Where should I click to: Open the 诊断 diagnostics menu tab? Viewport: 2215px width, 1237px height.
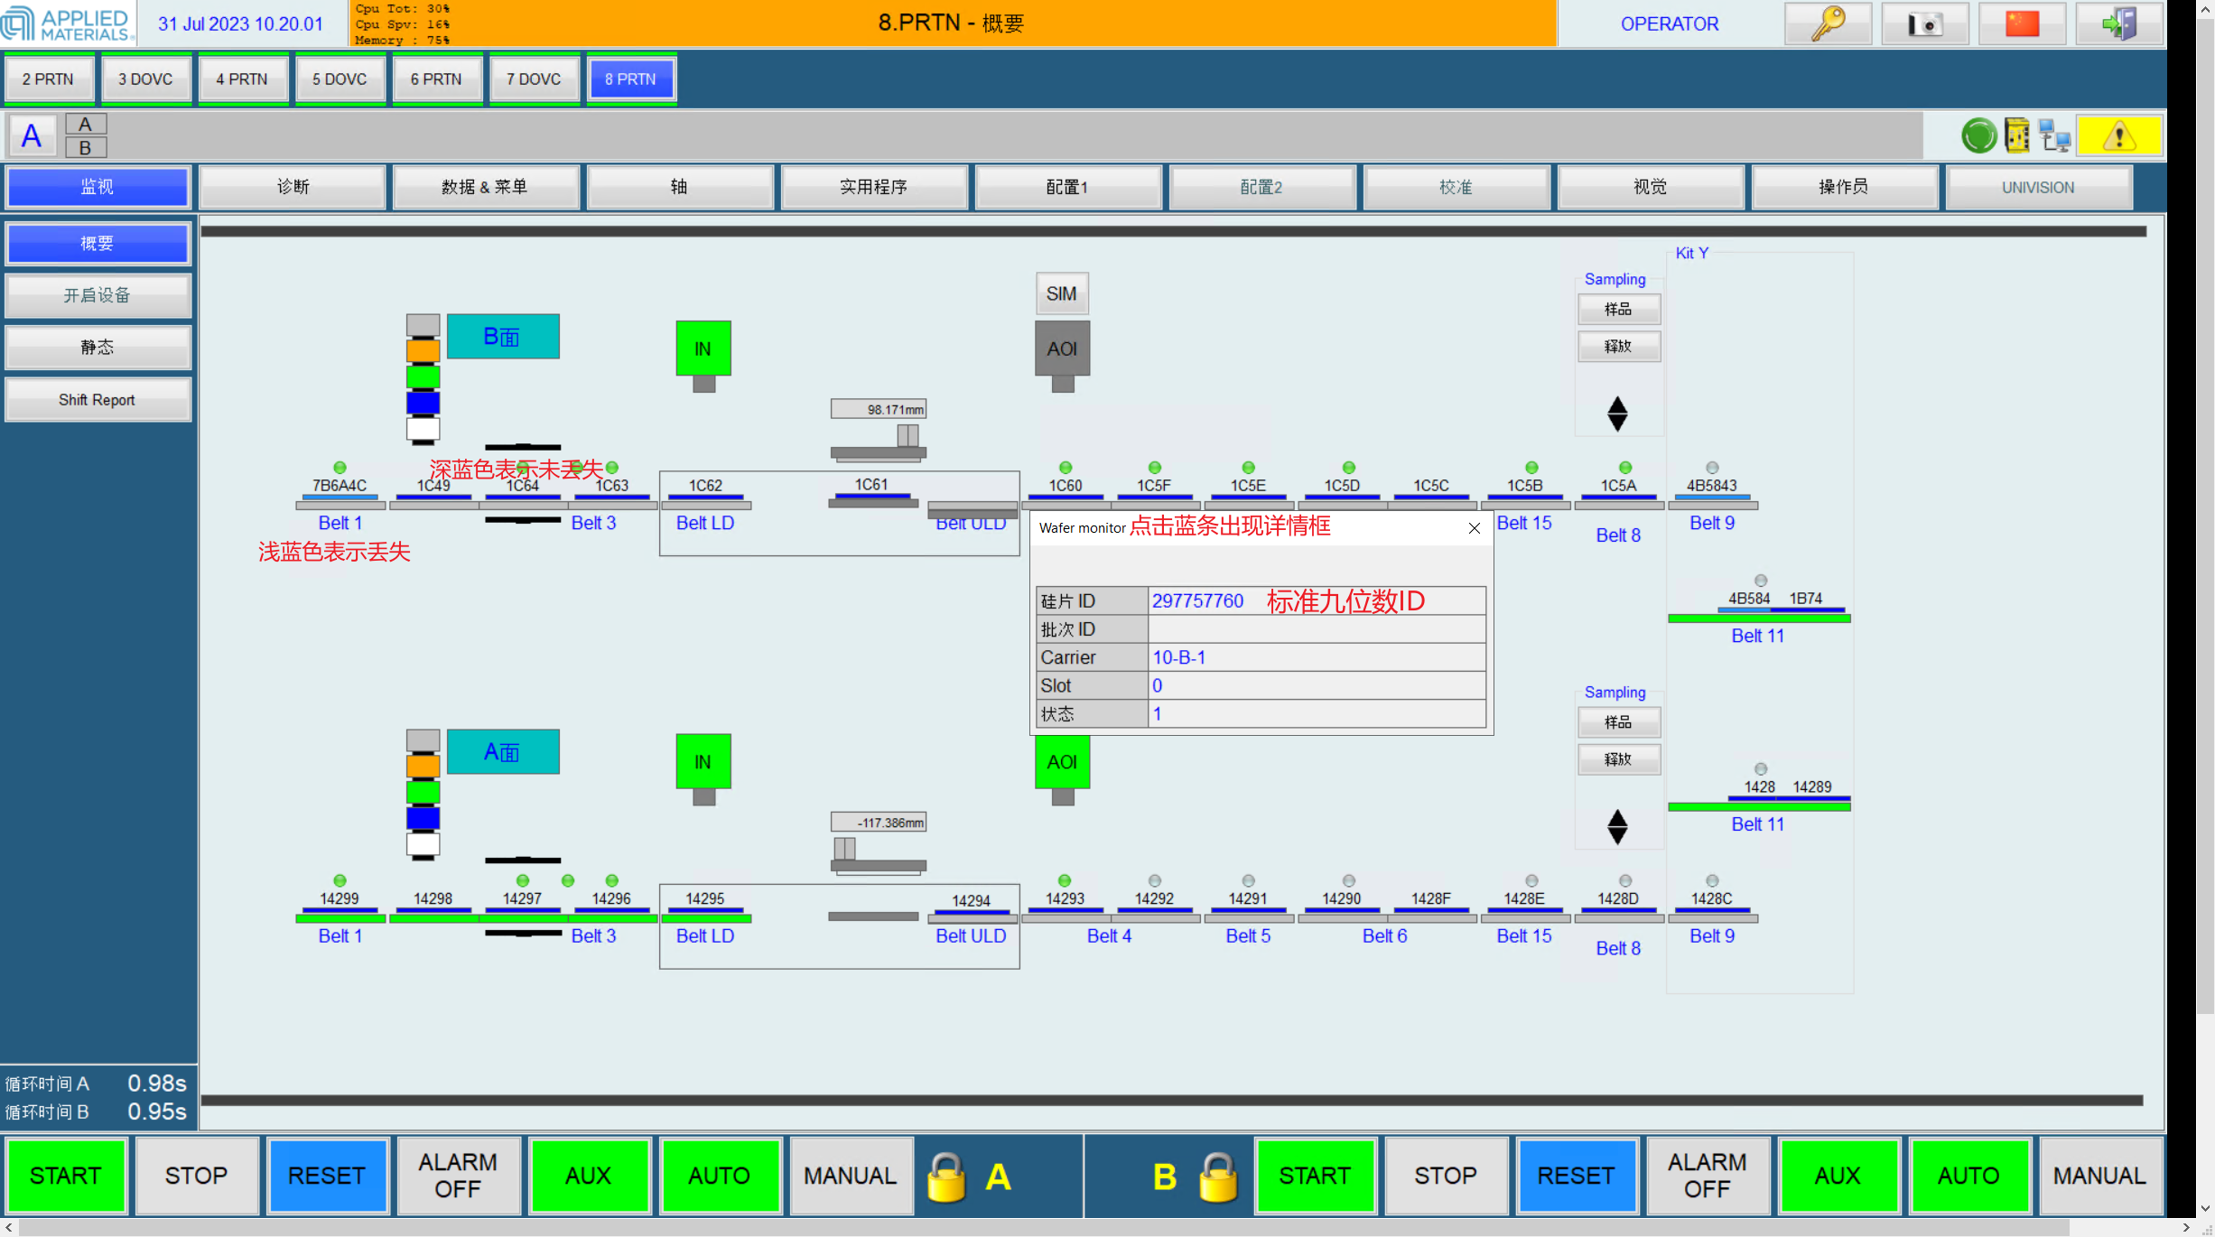click(x=293, y=187)
